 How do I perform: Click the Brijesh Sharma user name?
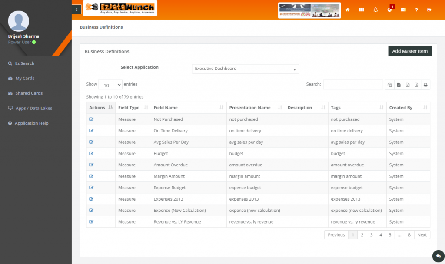[x=23, y=36]
